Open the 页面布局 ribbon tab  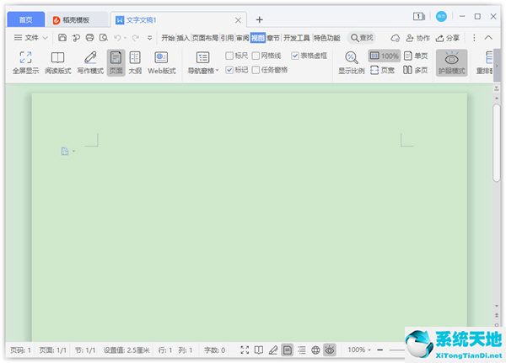pyautogui.click(x=205, y=38)
